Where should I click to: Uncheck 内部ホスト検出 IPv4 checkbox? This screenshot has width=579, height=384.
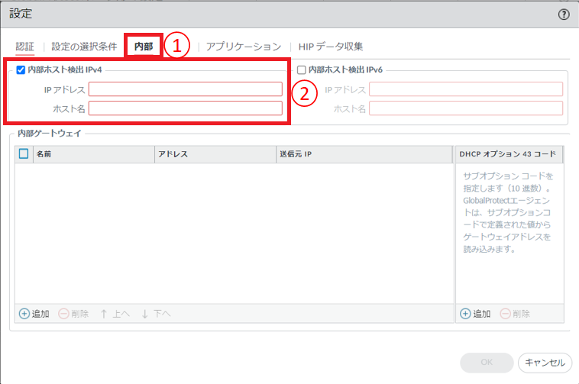(21, 69)
